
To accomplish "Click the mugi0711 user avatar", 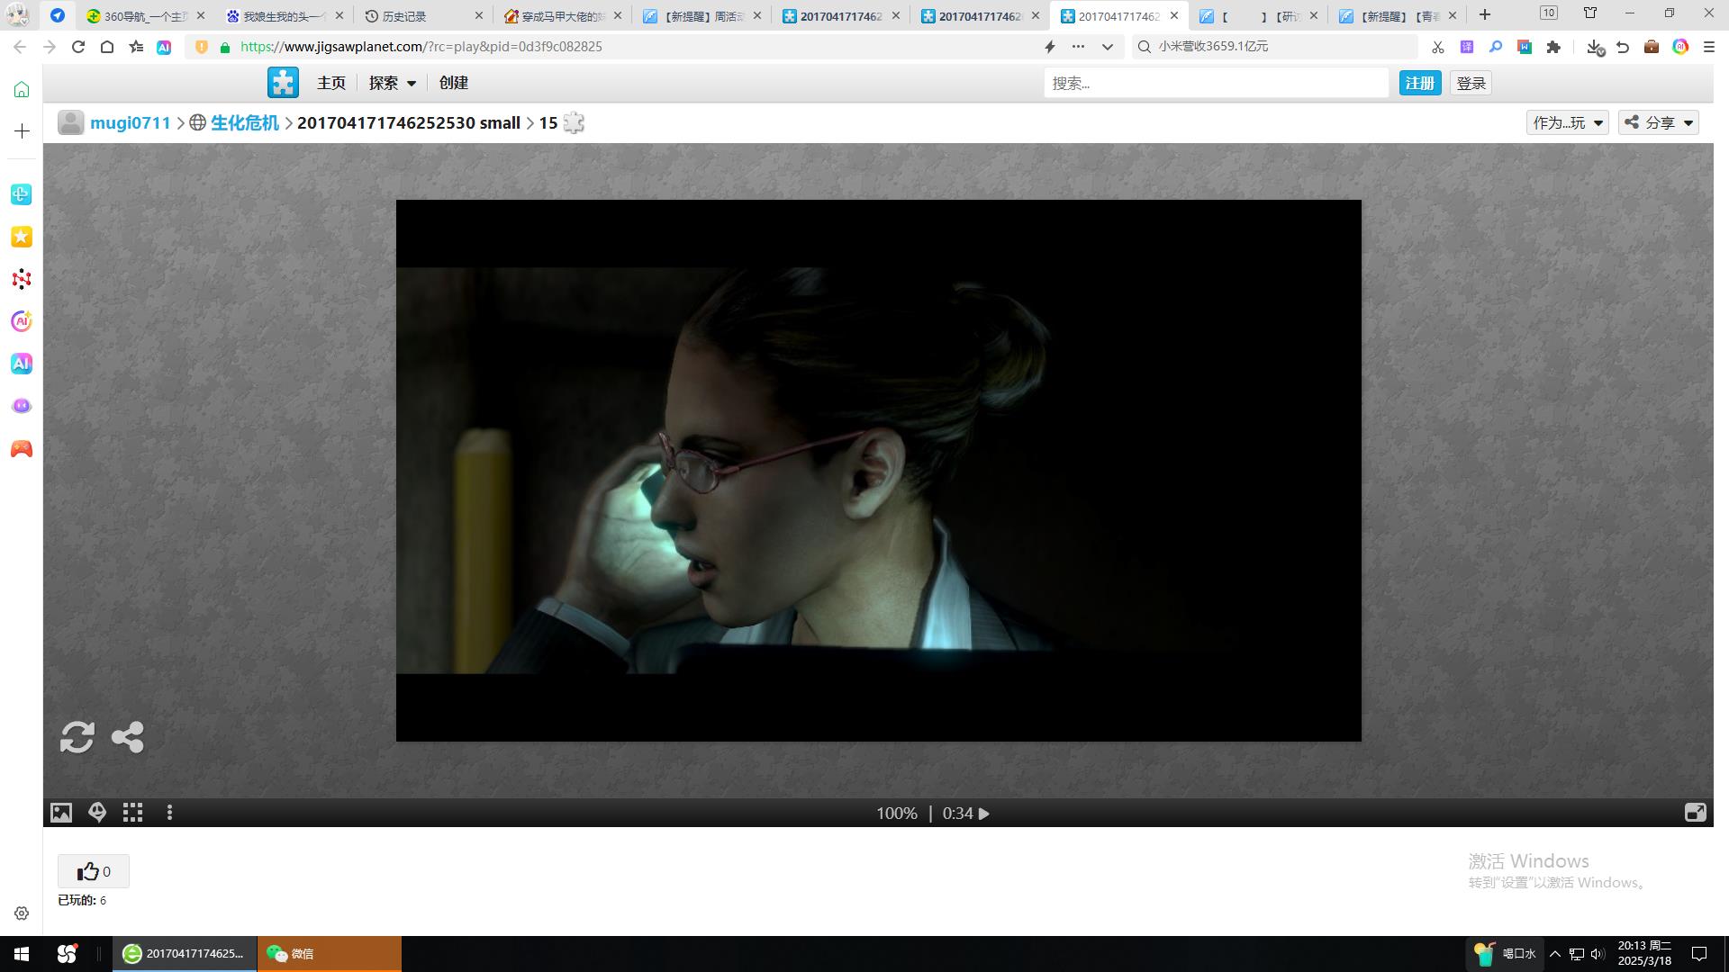I will point(71,123).
